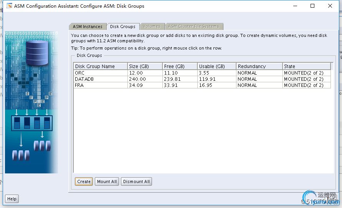Select the FRA disk group row

(x=202, y=85)
